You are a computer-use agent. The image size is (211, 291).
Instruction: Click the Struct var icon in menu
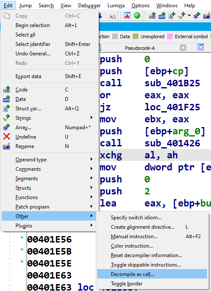point(6,109)
